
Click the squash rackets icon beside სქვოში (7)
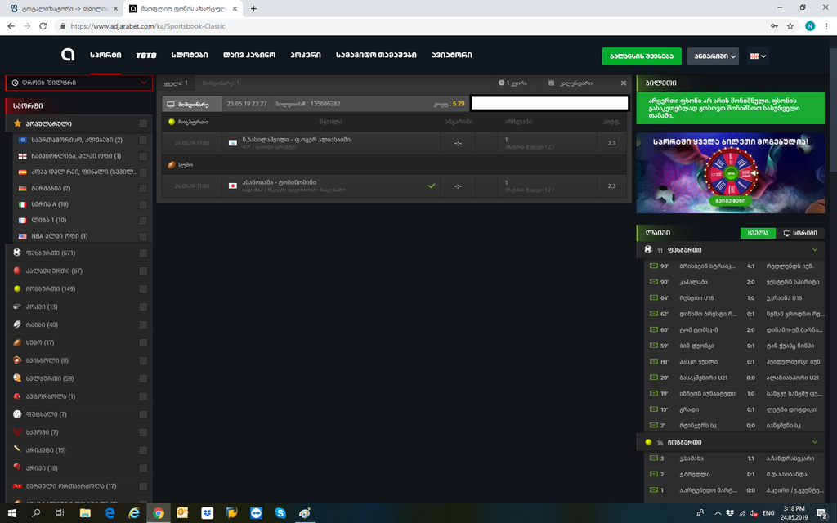pyautogui.click(x=17, y=431)
